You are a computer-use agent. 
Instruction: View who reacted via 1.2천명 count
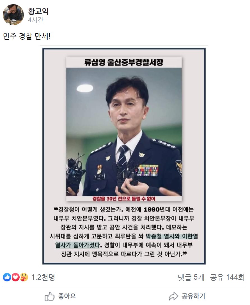pos(43,277)
